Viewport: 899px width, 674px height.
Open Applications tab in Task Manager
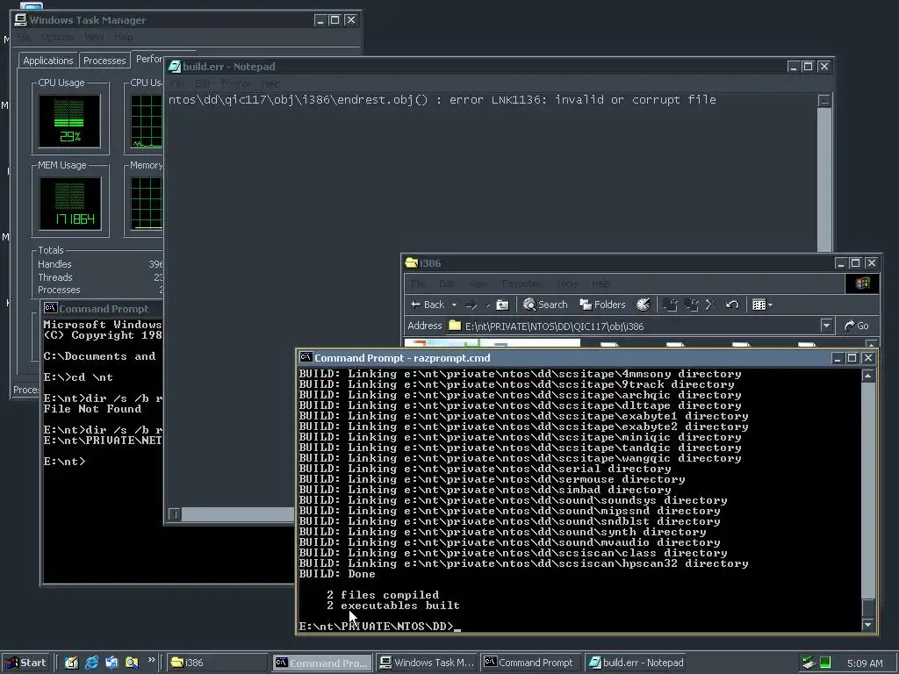coord(47,61)
